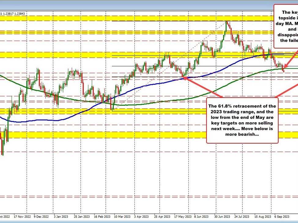The width and height of the screenshot is (298, 223).
Task: Click the 3 Apr 2023 date label
Action: click(x=141, y=216)
